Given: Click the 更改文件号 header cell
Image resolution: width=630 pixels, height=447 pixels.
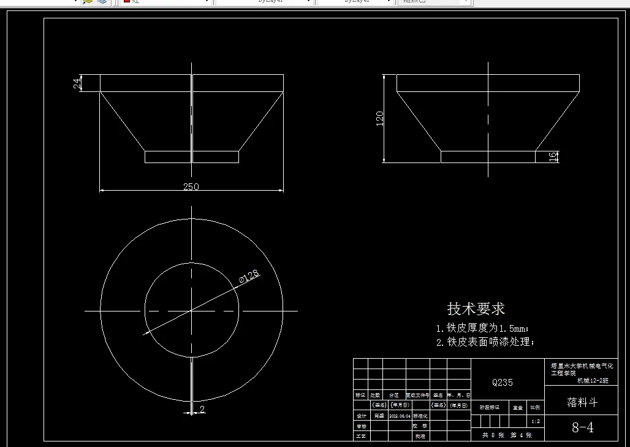Looking at the screenshot, I should coord(418,395).
